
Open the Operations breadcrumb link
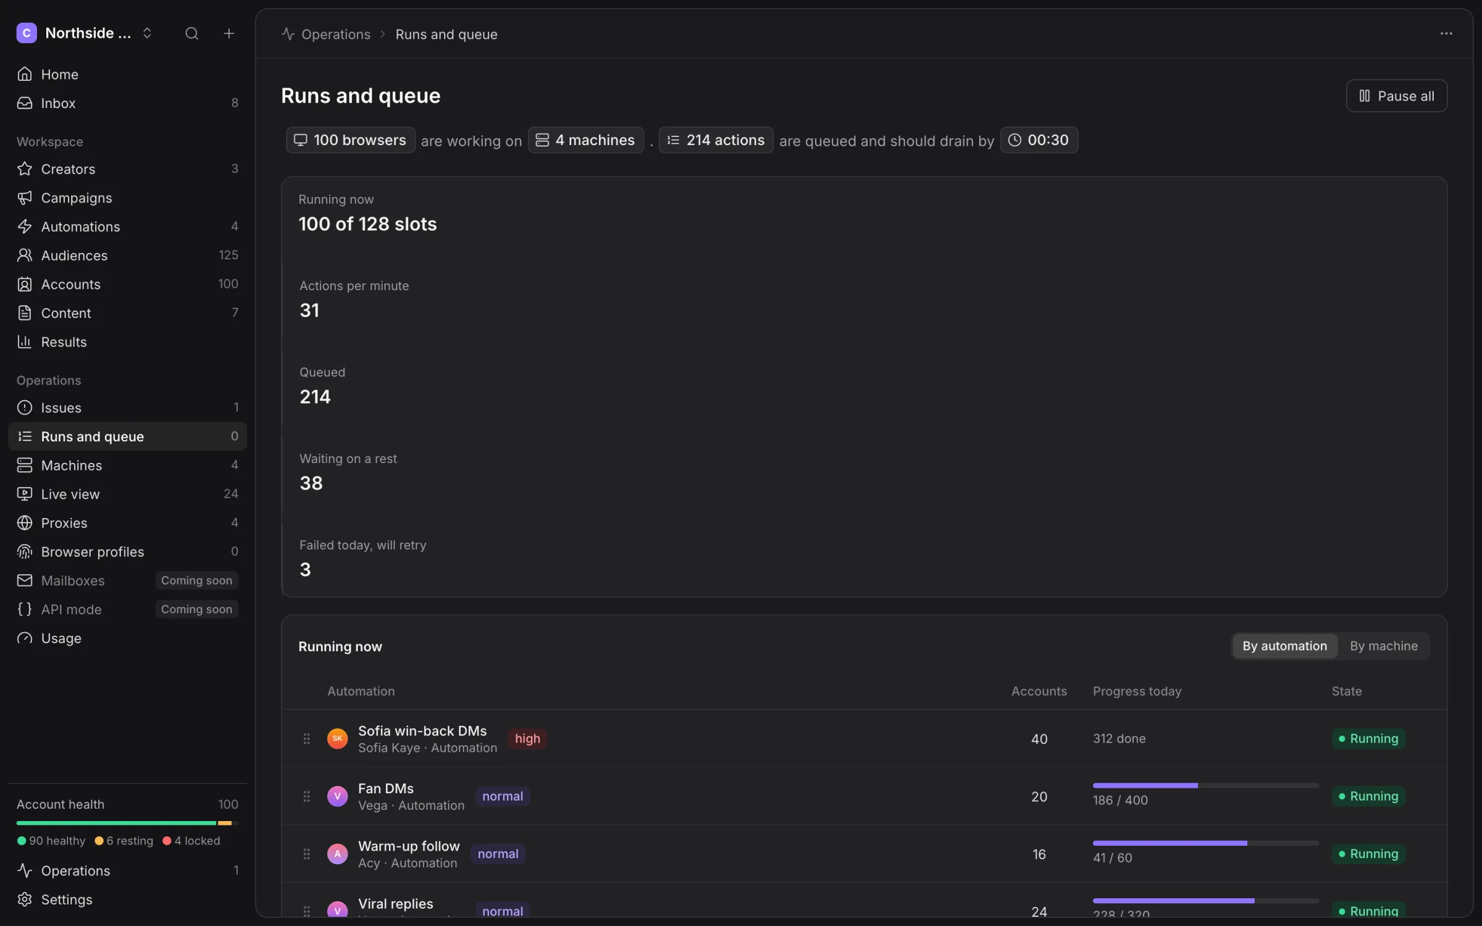coord(335,35)
